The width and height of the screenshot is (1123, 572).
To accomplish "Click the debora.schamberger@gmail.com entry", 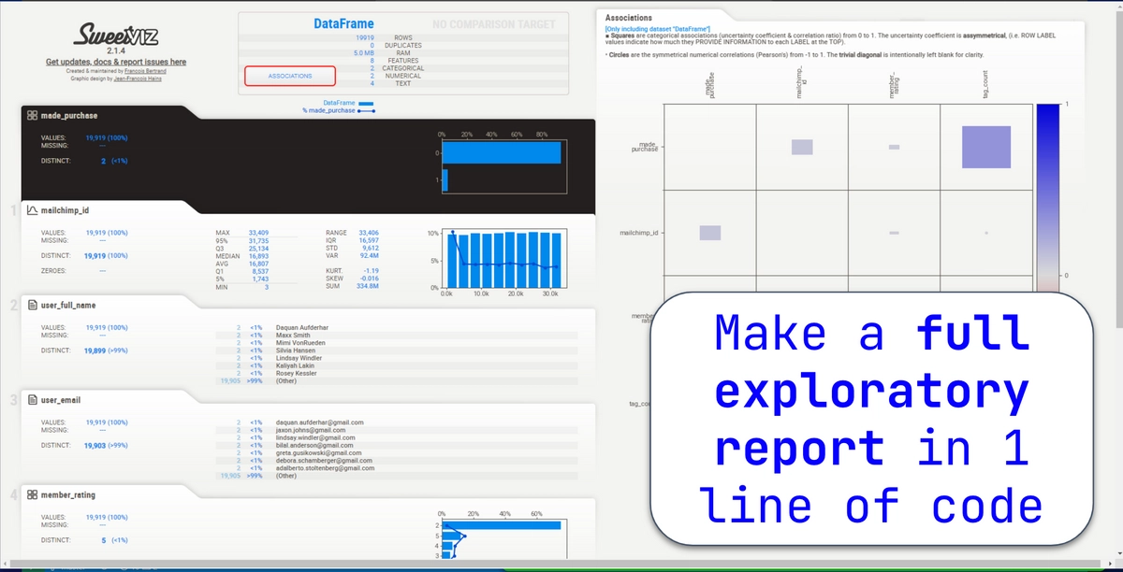I will [x=324, y=461].
